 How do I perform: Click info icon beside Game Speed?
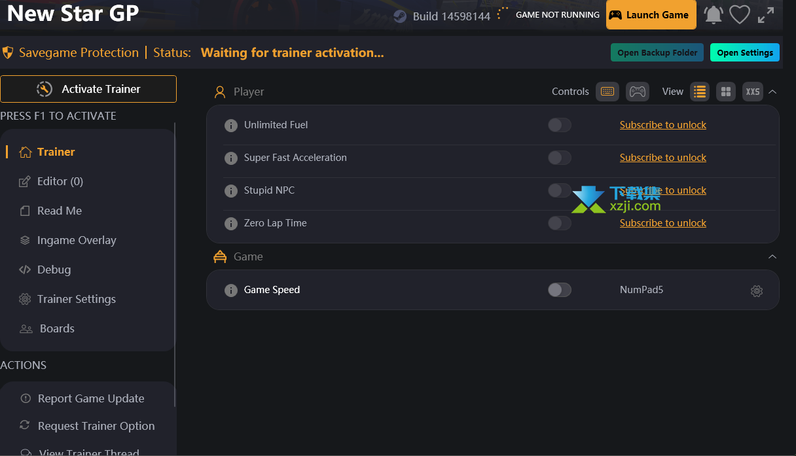[x=230, y=290]
